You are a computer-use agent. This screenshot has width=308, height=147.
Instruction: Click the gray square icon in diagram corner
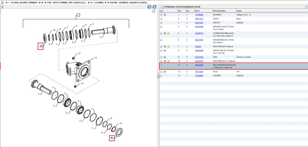[154, 11]
